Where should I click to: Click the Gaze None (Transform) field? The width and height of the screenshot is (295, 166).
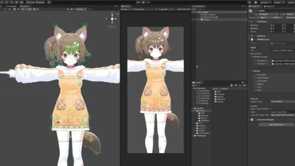(283, 112)
